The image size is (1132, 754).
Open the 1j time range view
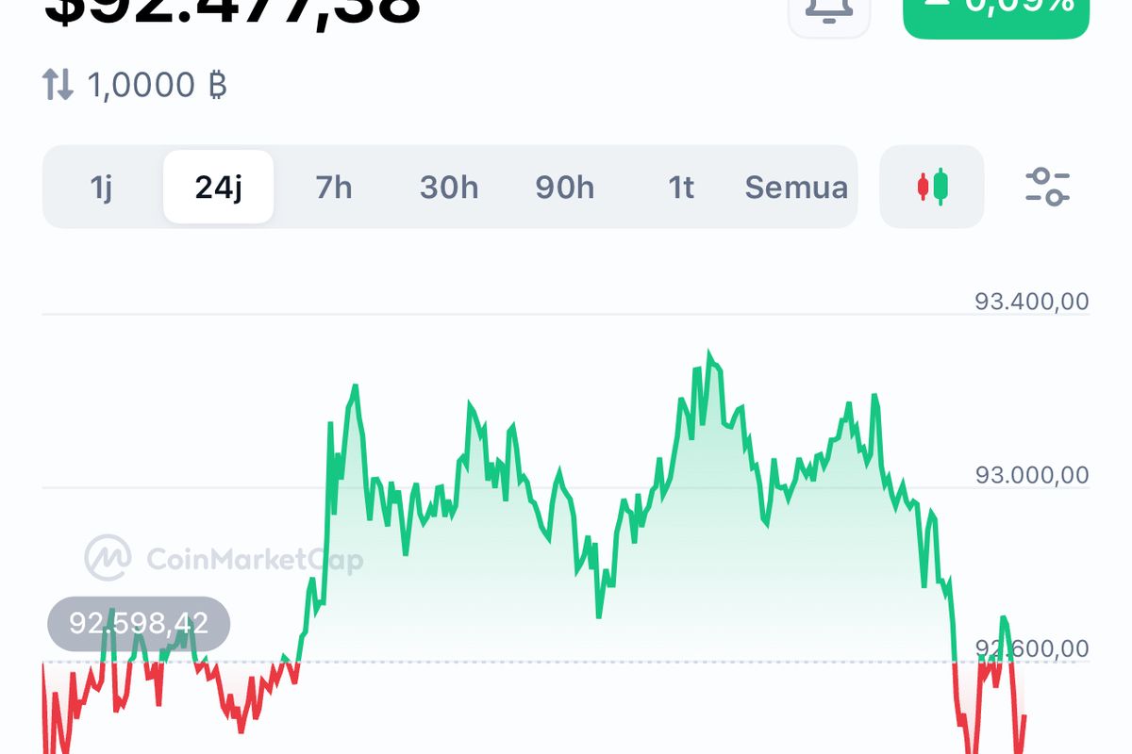click(x=102, y=187)
